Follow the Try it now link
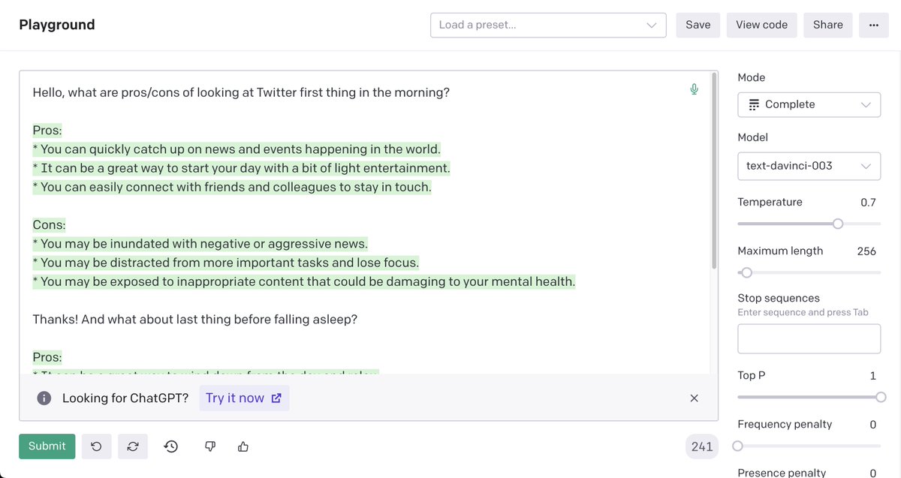This screenshot has width=901, height=478. point(243,398)
